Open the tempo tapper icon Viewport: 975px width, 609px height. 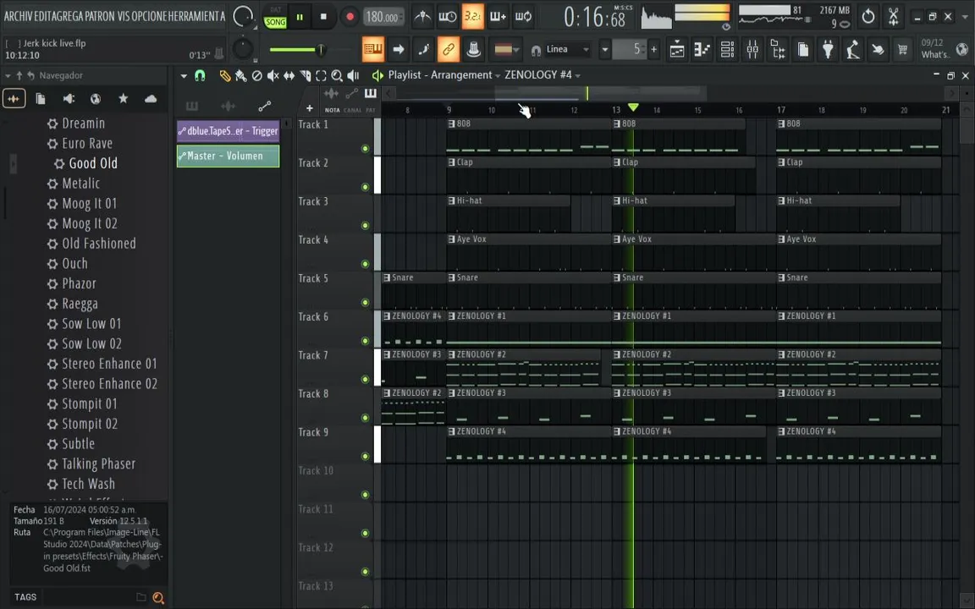[852, 49]
